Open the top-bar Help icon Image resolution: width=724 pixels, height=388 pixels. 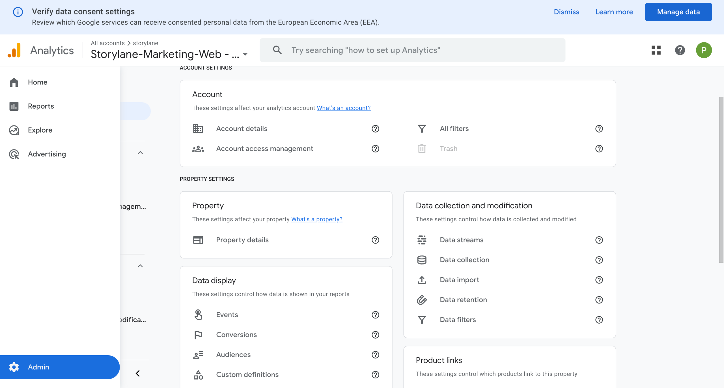[680, 50]
